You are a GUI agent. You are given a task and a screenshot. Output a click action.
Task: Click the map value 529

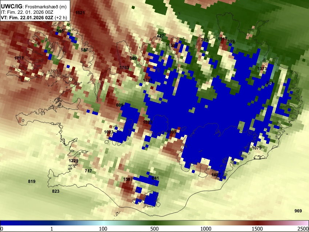pyautogui.click(x=133, y=58)
